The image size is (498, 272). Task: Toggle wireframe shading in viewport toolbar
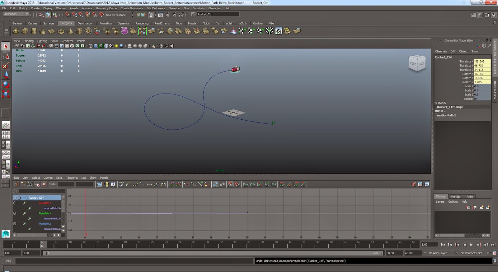pos(91,46)
